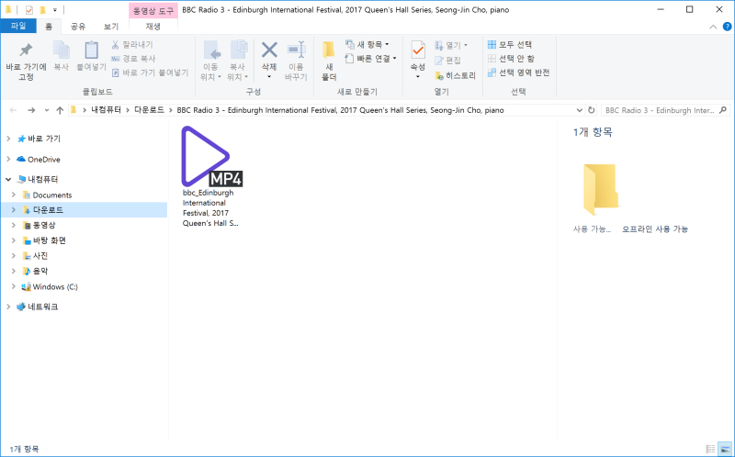
Task: Switch to large icons view
Action: (x=725, y=449)
